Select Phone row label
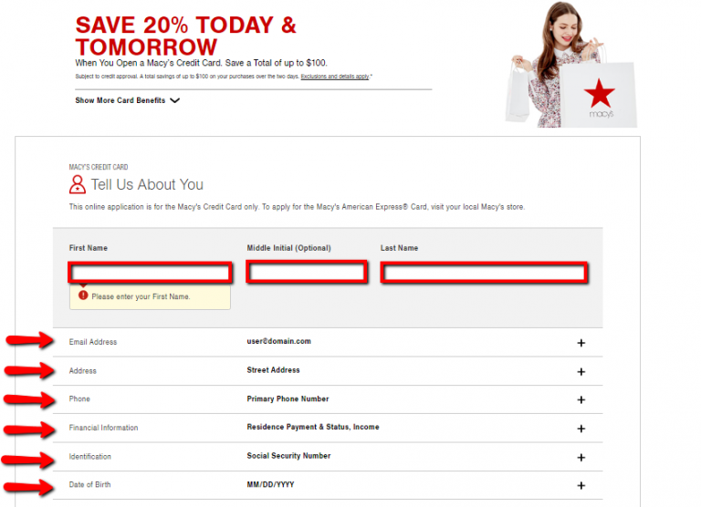Screen dimensions: 701x507 click(79, 398)
